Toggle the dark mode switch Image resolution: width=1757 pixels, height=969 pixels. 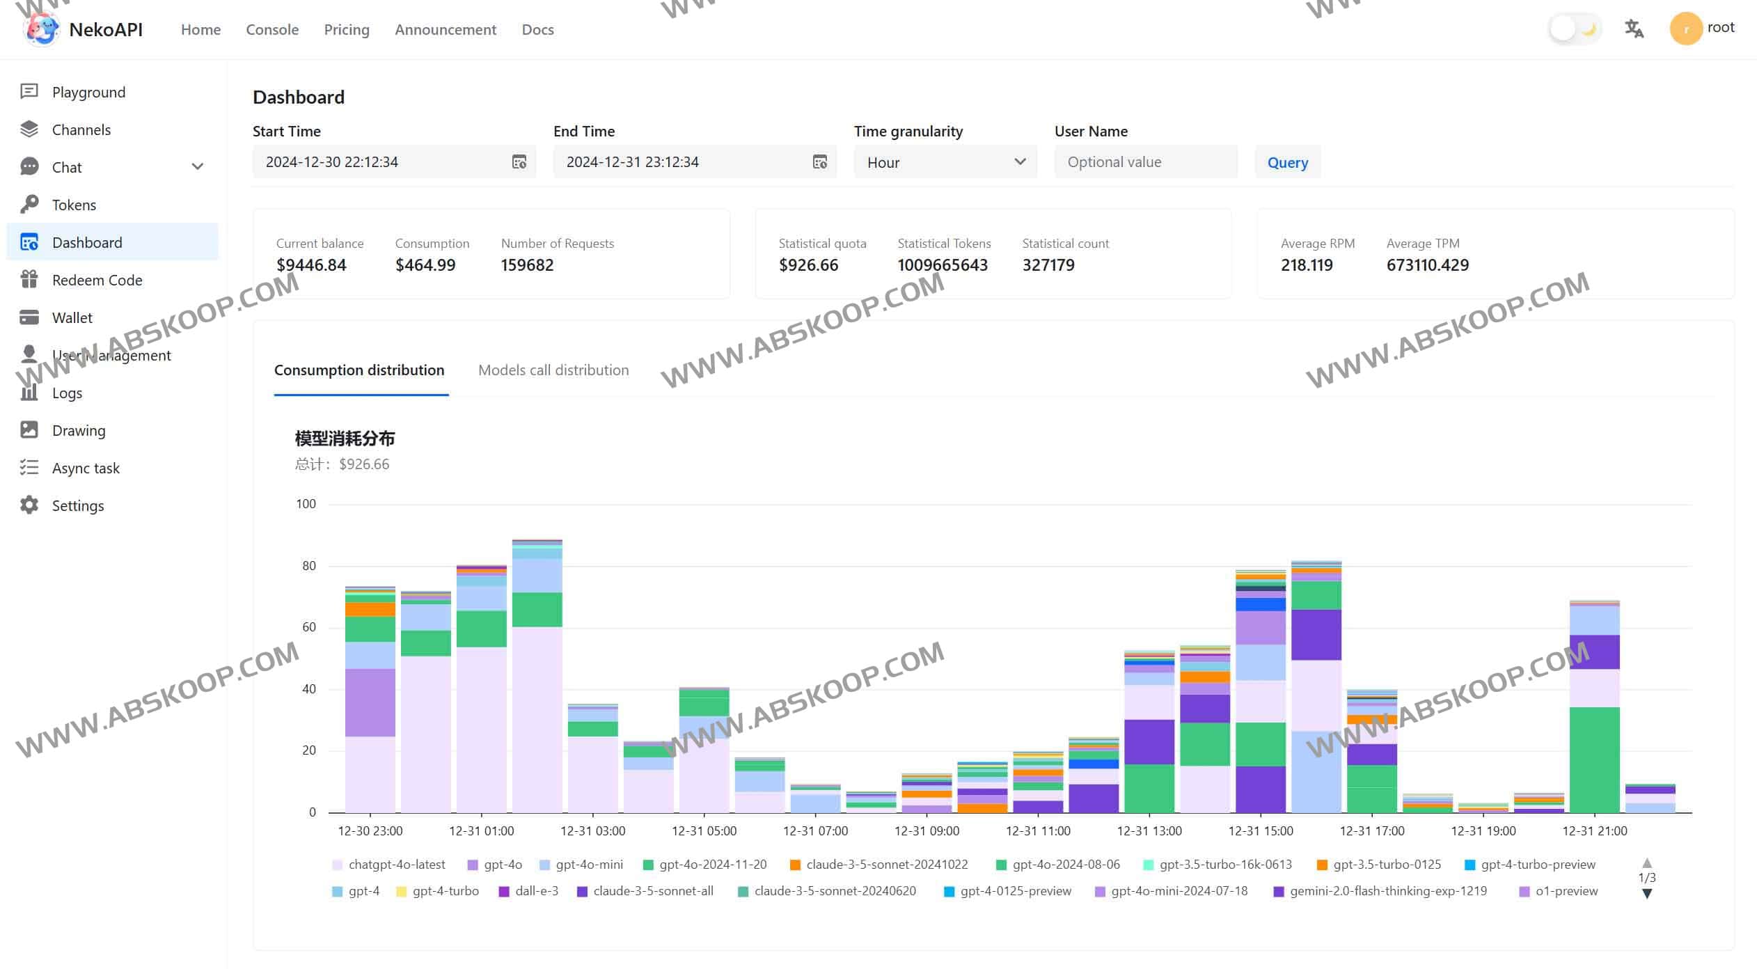(1575, 29)
